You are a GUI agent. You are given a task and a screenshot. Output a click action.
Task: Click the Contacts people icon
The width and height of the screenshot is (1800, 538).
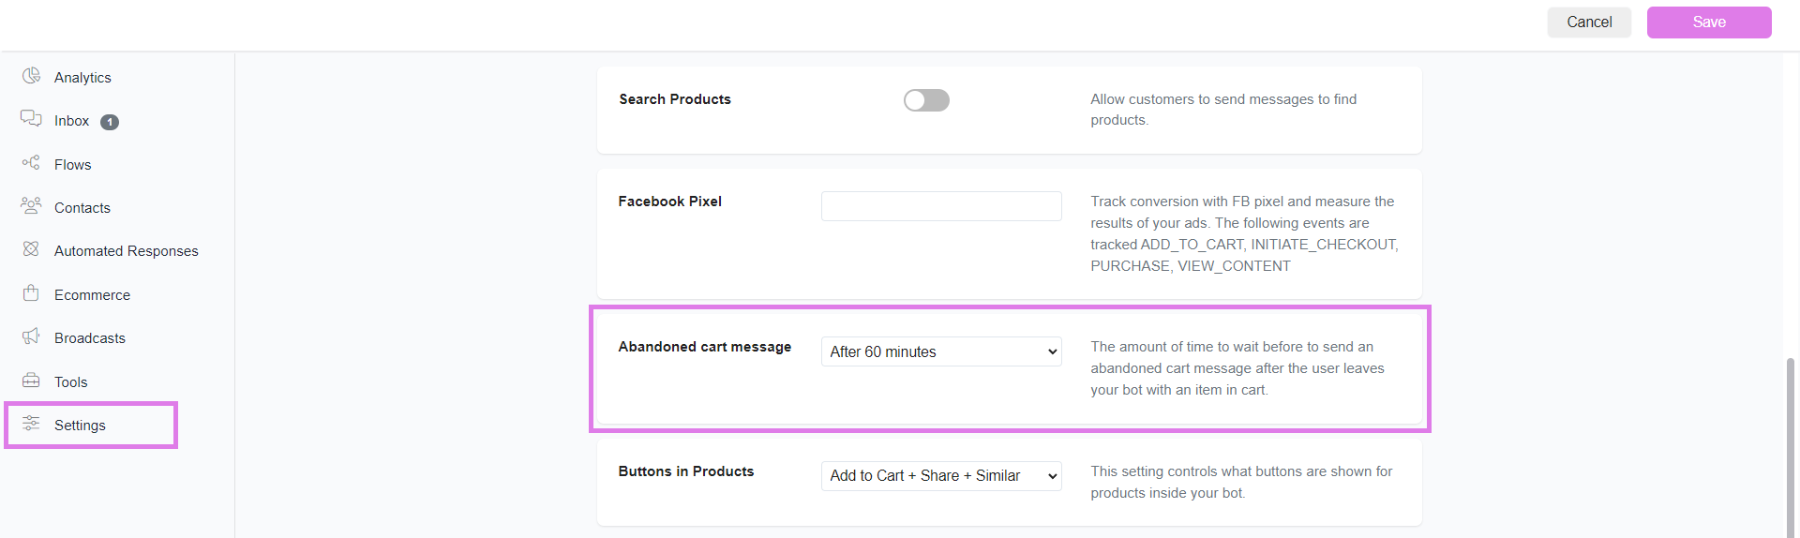(x=31, y=206)
